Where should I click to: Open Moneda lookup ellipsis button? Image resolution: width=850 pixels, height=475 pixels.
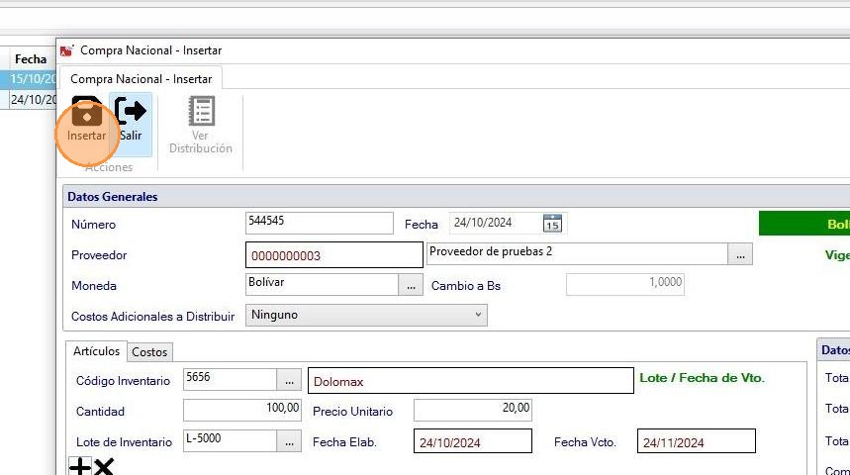[411, 285]
